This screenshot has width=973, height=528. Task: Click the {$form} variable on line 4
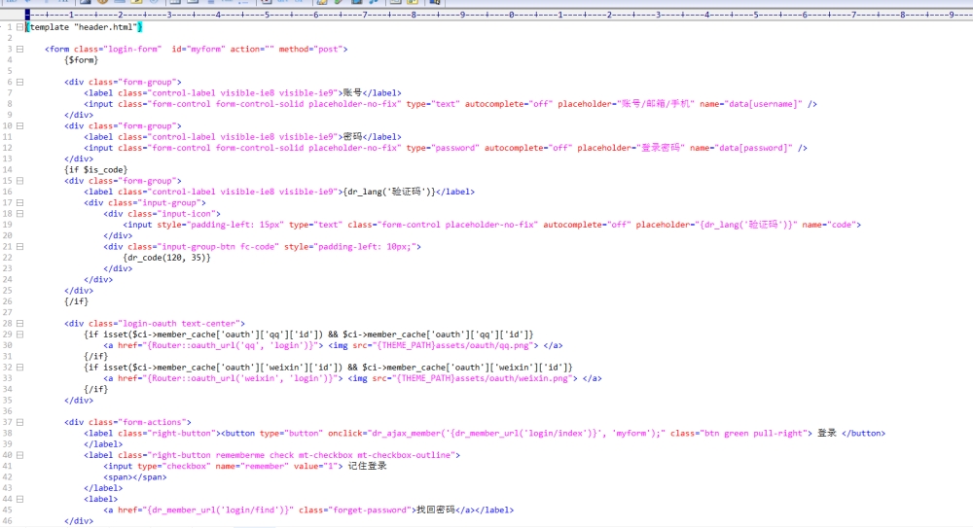[82, 60]
